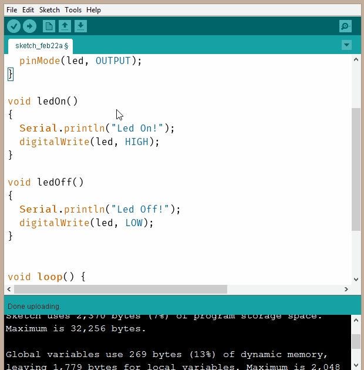Open the Sketch menu

(49, 10)
